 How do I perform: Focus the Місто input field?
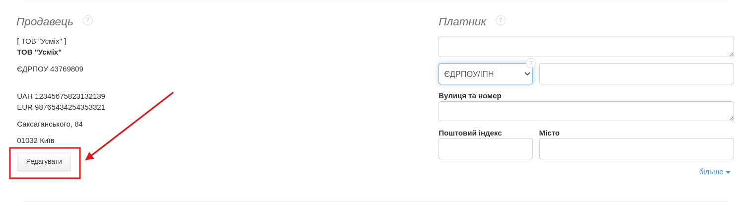pyautogui.click(x=636, y=149)
